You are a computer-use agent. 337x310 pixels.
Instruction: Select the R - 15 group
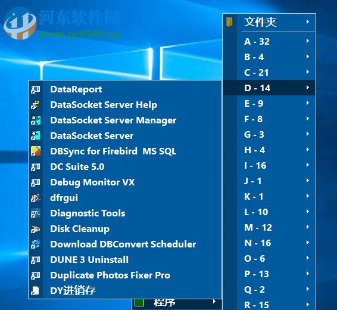(269, 304)
